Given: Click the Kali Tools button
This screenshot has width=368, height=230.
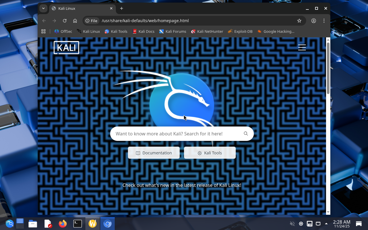Looking at the screenshot, I should click(210, 153).
